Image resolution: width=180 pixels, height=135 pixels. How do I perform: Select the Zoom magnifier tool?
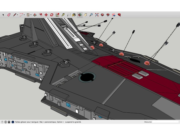point(91,15)
